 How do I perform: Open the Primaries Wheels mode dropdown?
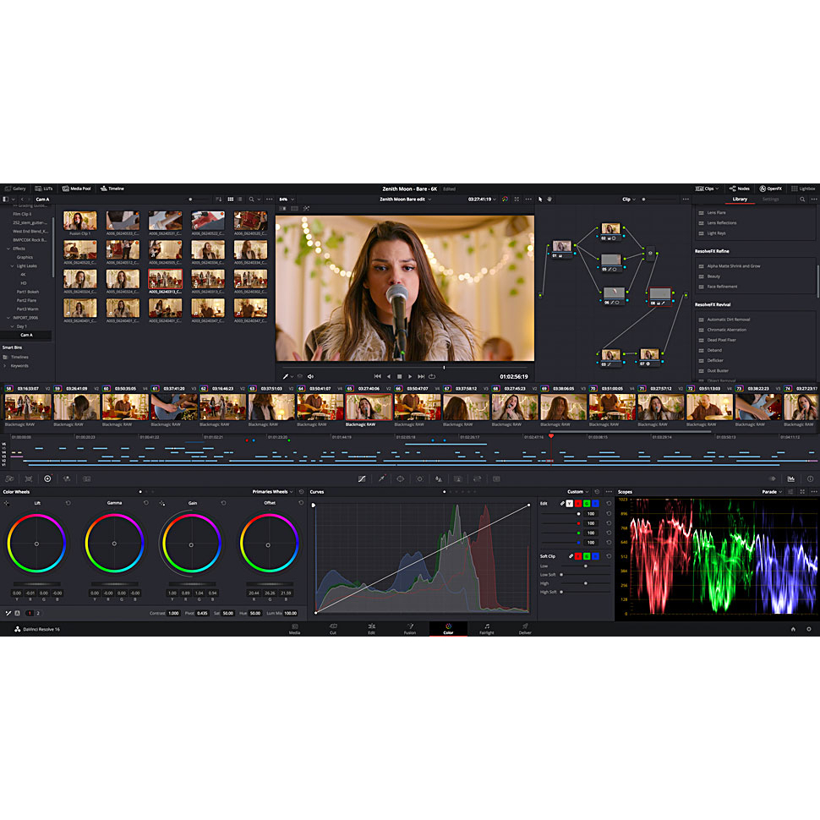(272, 492)
